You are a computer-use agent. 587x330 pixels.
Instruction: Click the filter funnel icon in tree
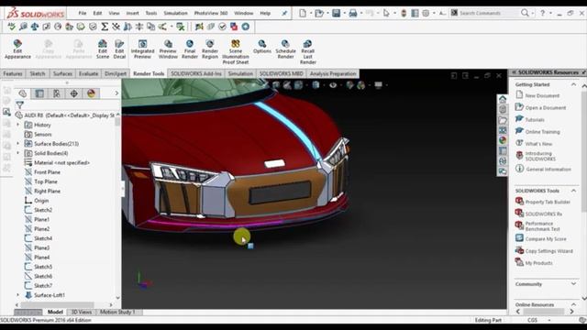click(20, 105)
